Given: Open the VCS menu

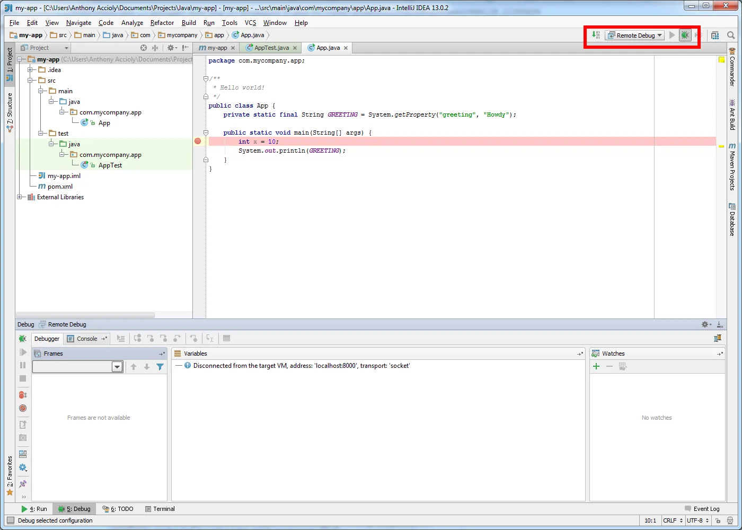Looking at the screenshot, I should pos(250,23).
